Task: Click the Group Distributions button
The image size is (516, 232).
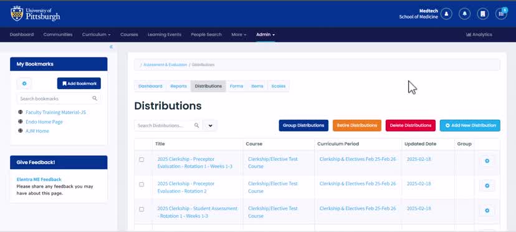Action: tap(303, 125)
